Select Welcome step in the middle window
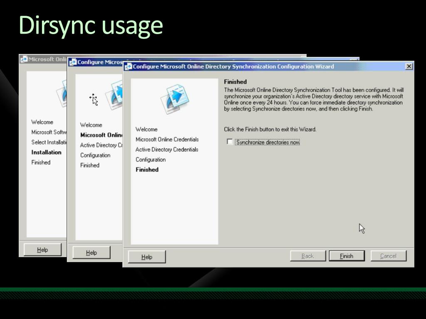Viewport: 426px width, 319px height. [91, 125]
